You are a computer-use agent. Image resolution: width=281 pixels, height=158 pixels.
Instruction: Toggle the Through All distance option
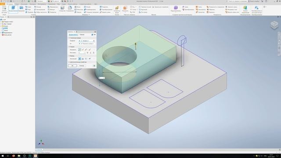coord(87,53)
